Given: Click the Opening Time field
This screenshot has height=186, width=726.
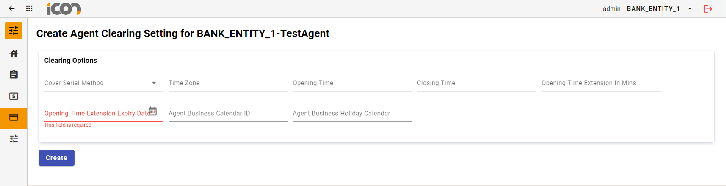Looking at the screenshot, I should pyautogui.click(x=352, y=83).
